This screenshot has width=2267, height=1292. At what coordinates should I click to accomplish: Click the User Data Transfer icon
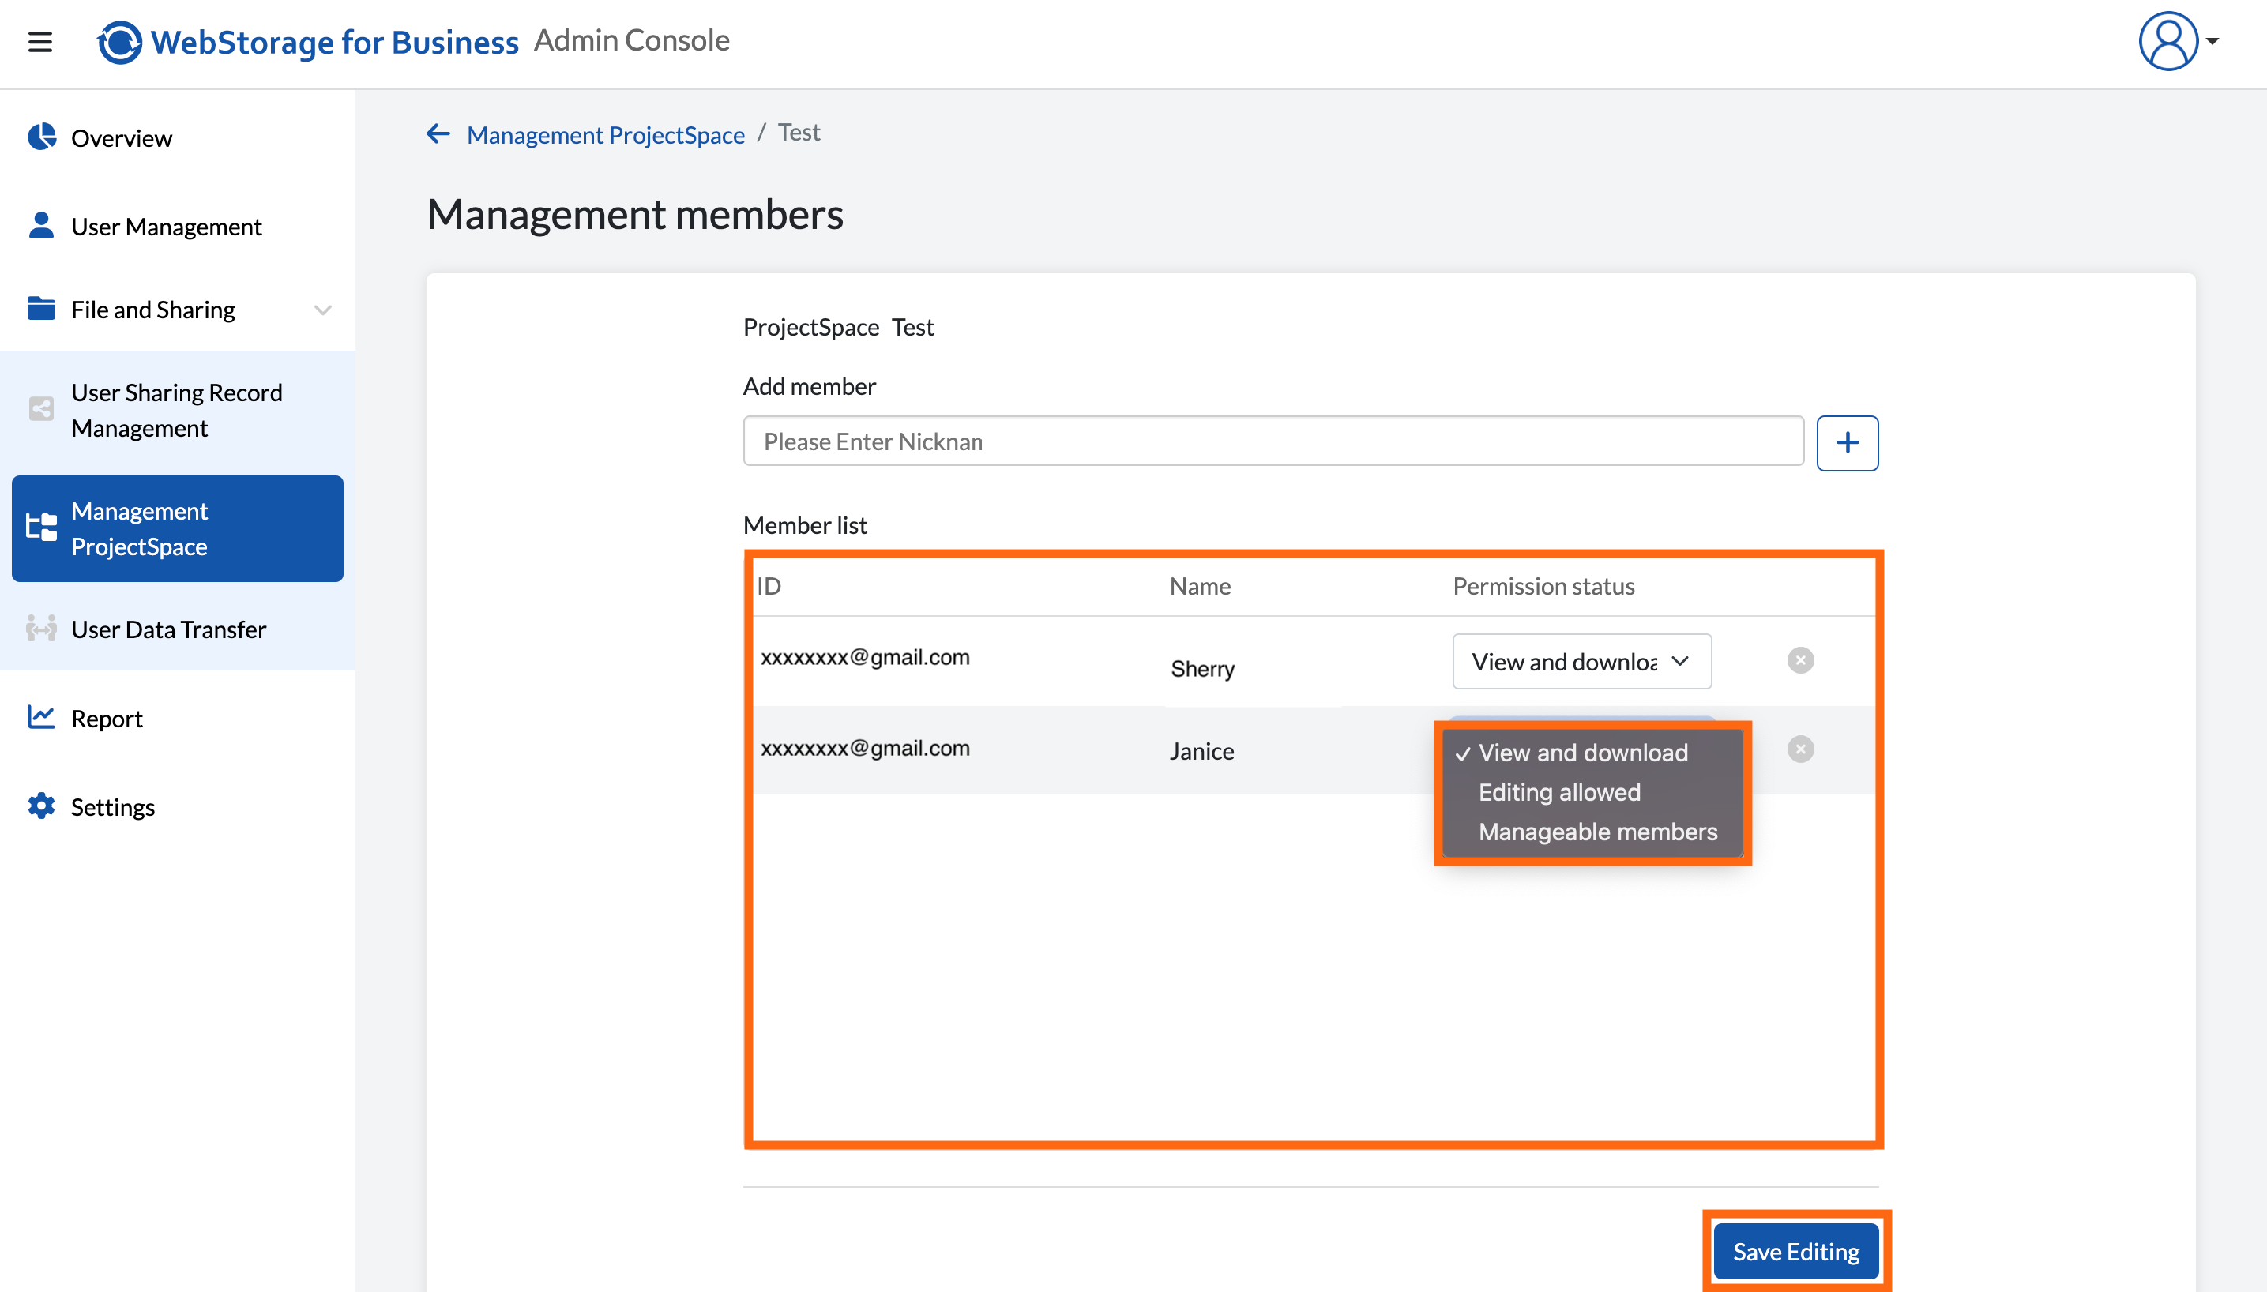41,629
